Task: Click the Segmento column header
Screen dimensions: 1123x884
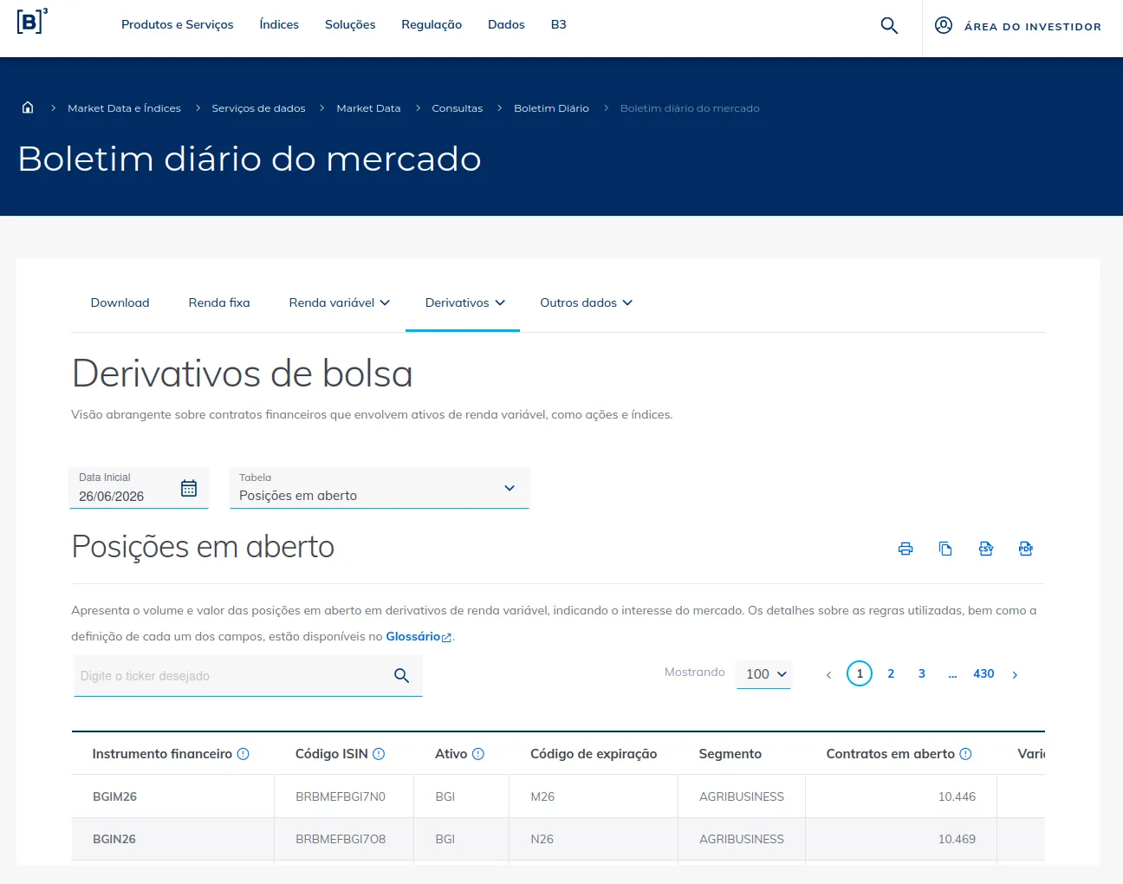Action: point(730,754)
